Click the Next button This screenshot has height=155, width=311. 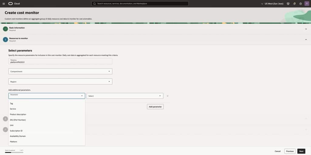[x=301, y=151]
